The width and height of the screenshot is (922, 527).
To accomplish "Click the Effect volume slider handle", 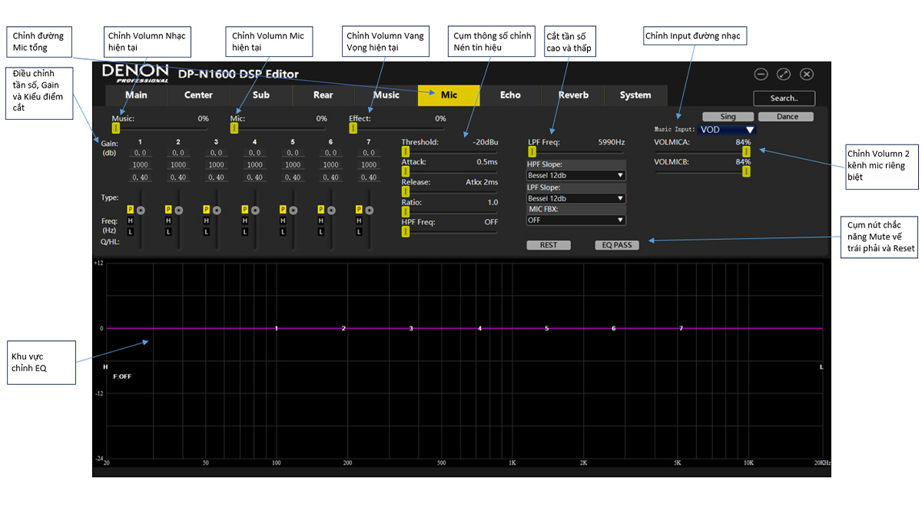I will click(353, 128).
